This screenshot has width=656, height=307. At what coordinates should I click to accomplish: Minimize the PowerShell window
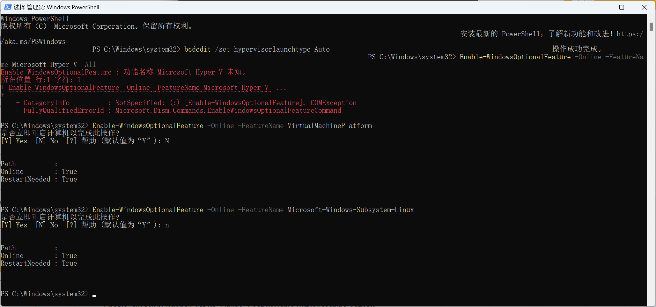coord(600,7)
